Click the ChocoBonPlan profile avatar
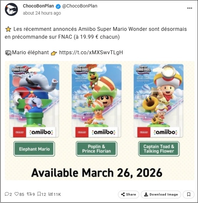 click(11, 9)
